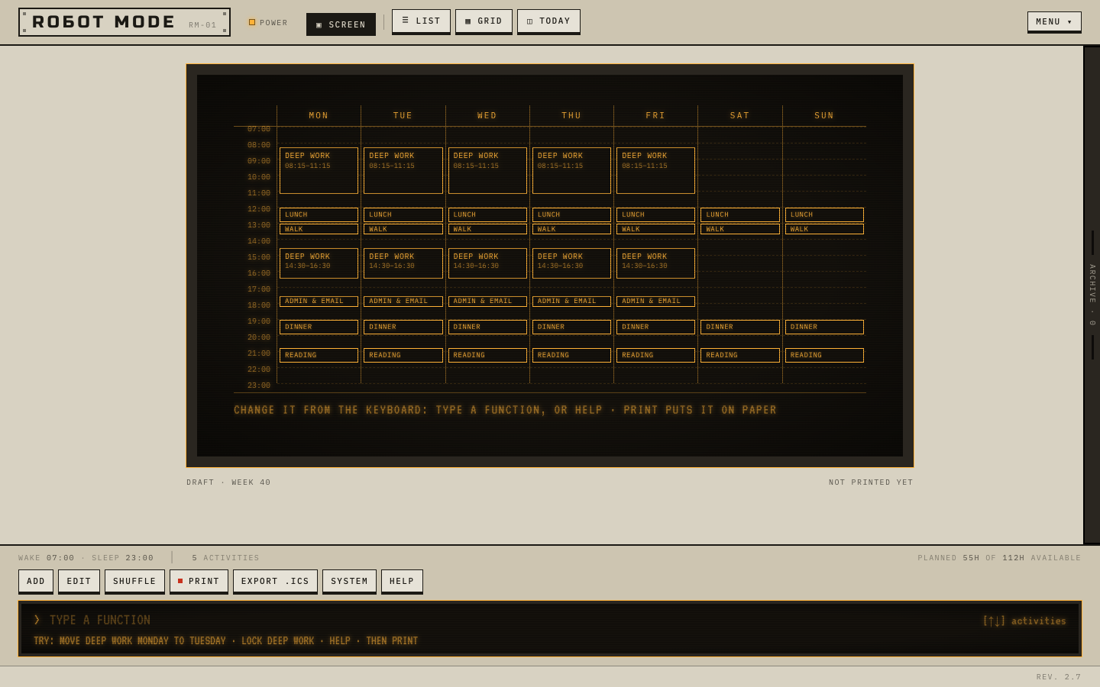The width and height of the screenshot is (1100, 687).
Task: Shuffle the schedule
Action: coord(134,581)
